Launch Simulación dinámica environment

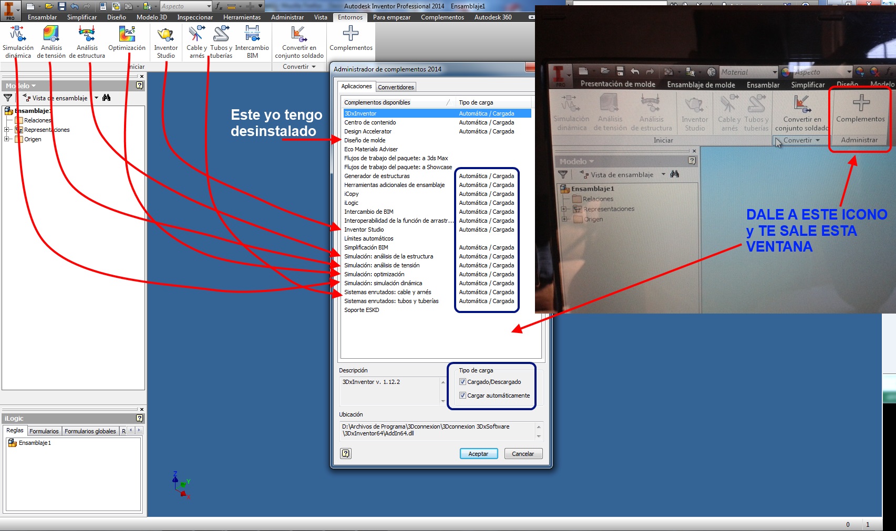(x=18, y=42)
